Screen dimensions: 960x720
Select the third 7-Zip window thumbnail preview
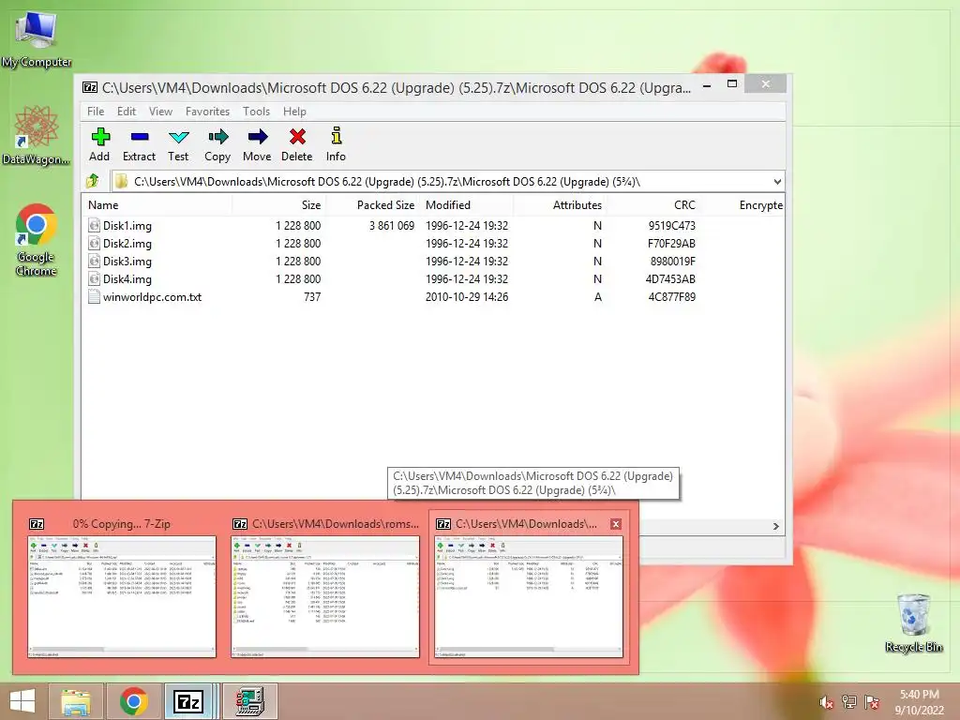coord(529,597)
